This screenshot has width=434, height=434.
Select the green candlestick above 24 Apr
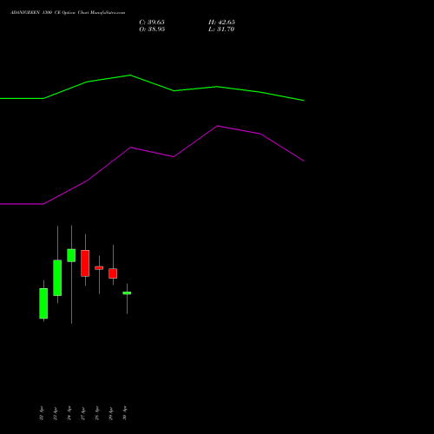pyautogui.click(x=71, y=255)
